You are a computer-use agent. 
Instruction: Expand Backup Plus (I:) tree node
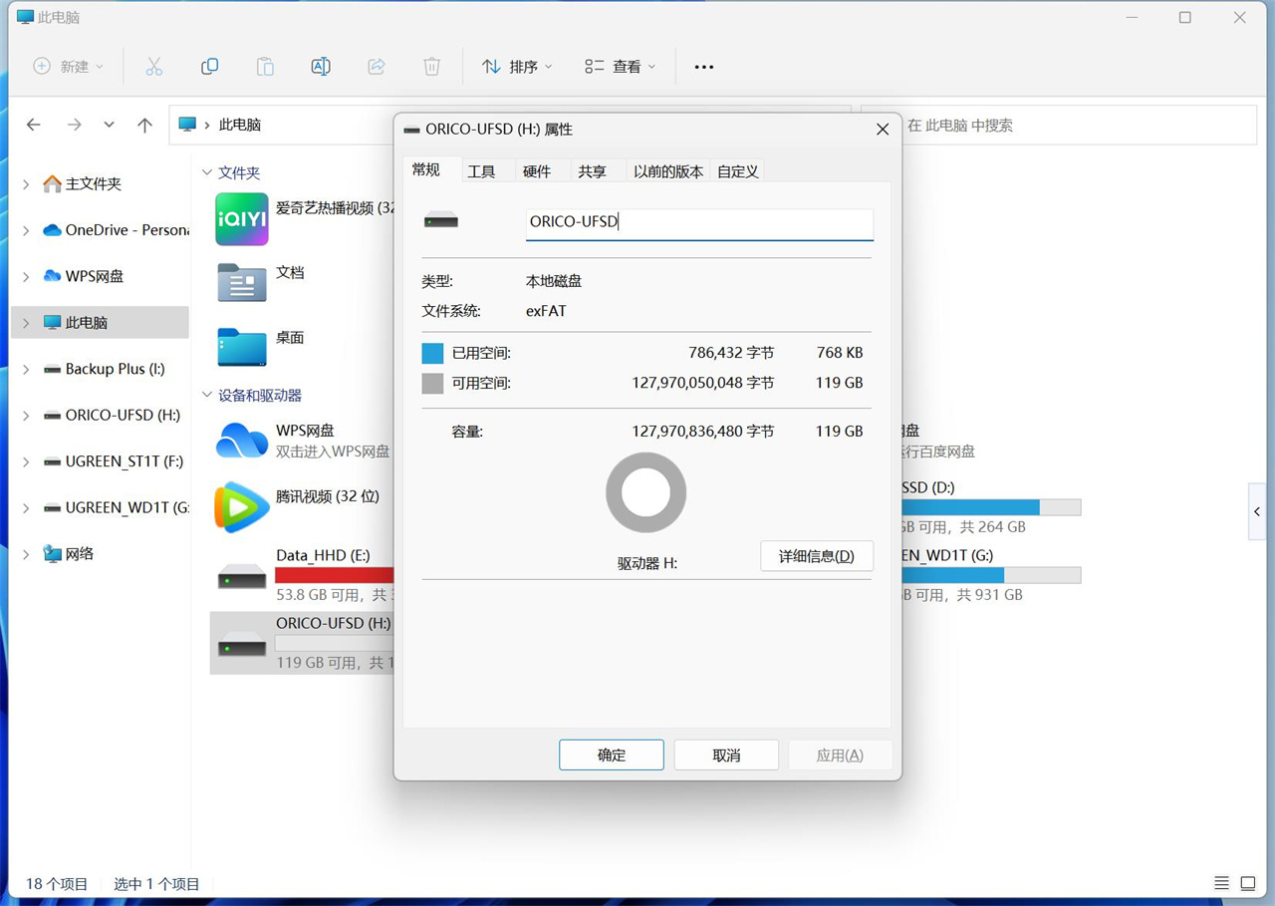click(x=26, y=369)
